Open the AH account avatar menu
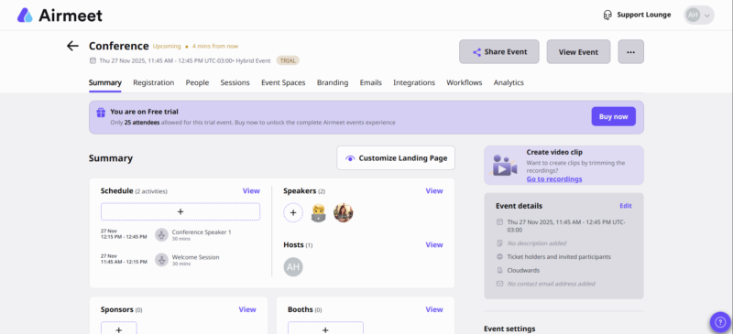Viewport: 733px width, 334px height. [698, 15]
